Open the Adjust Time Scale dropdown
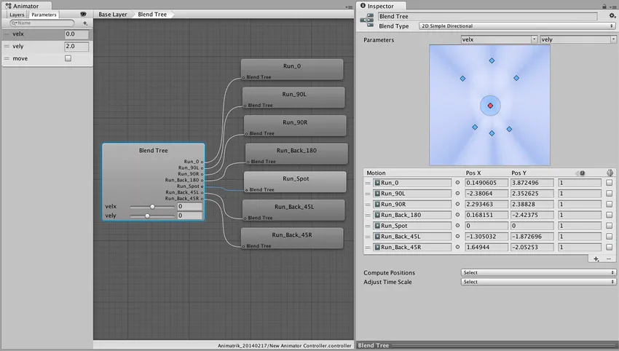 (538, 282)
